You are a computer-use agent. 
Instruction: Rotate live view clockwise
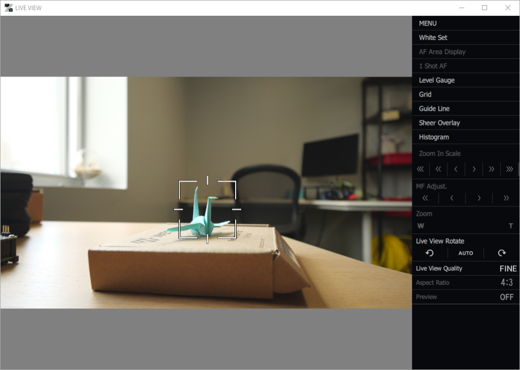(502, 253)
